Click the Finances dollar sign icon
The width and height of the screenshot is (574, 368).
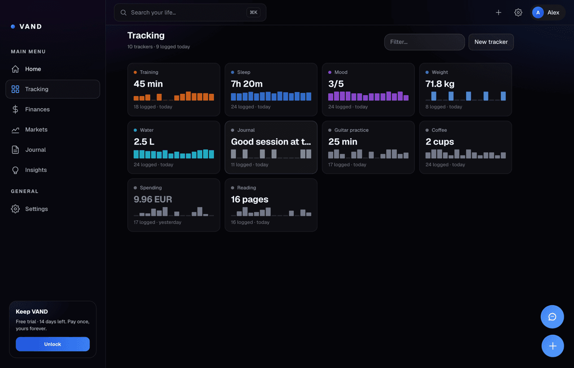pos(15,110)
